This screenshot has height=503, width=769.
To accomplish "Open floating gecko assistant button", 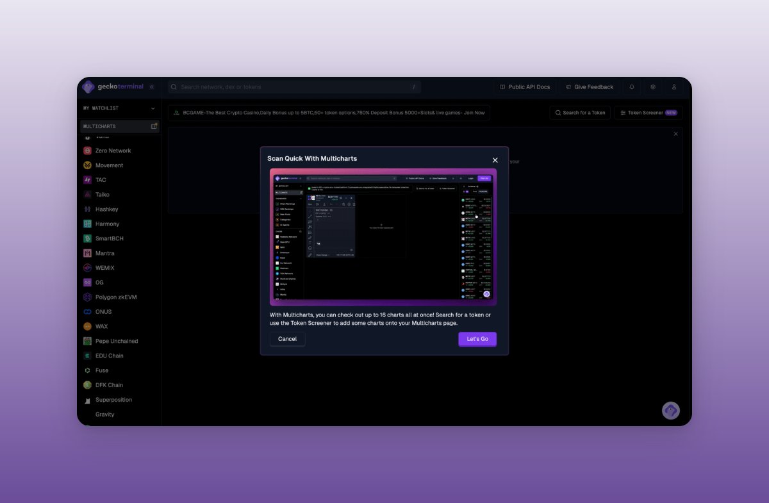I will click(670, 410).
